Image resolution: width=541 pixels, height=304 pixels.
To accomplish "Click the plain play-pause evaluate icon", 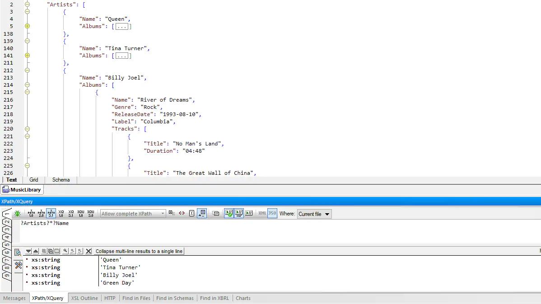I will click(249, 213).
